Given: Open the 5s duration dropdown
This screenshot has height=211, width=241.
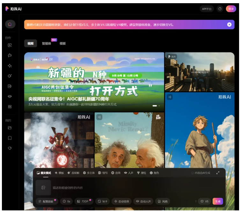Looking at the screenshot, I should tap(67, 201).
